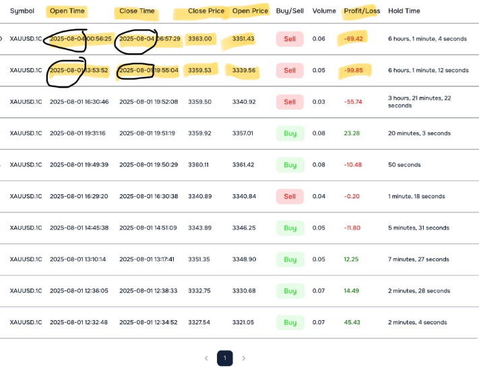Click the Close Time column header
The image size is (479, 372).
137,11
